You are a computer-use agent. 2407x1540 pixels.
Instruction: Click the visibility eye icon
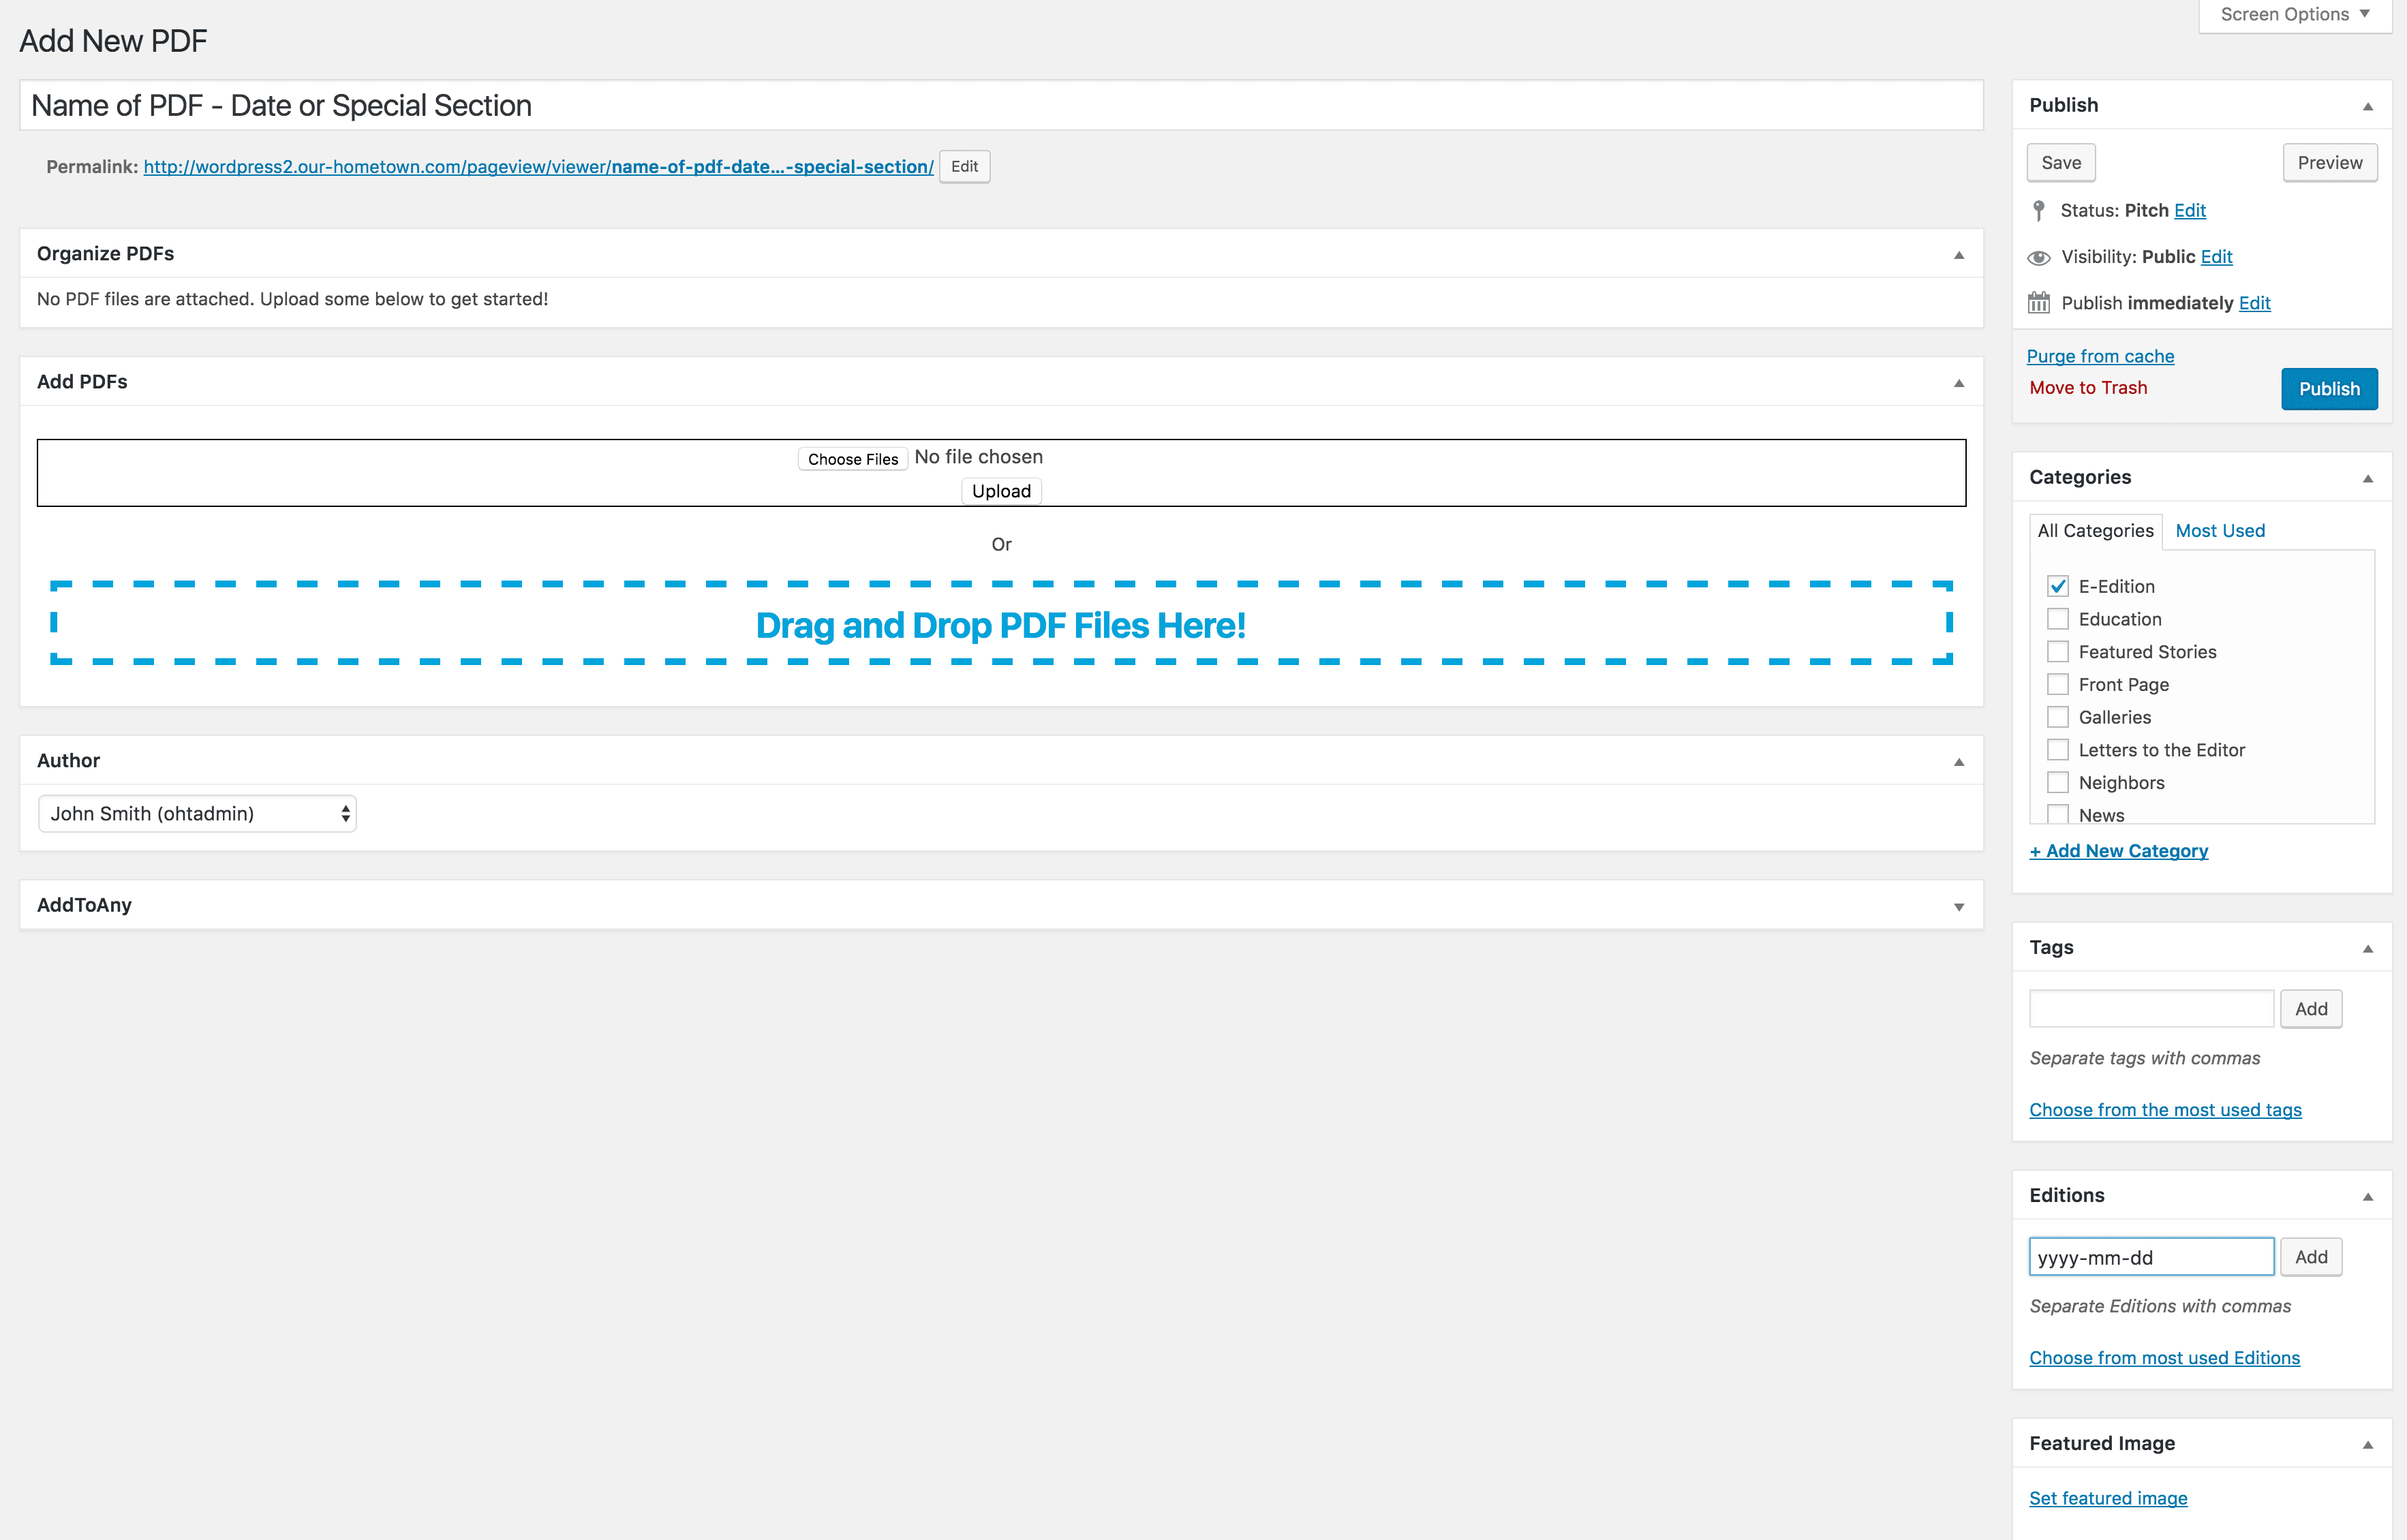[x=2038, y=257]
